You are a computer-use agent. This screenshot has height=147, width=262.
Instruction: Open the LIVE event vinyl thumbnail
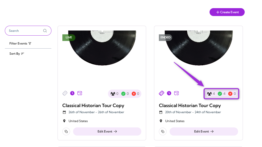[102, 48]
